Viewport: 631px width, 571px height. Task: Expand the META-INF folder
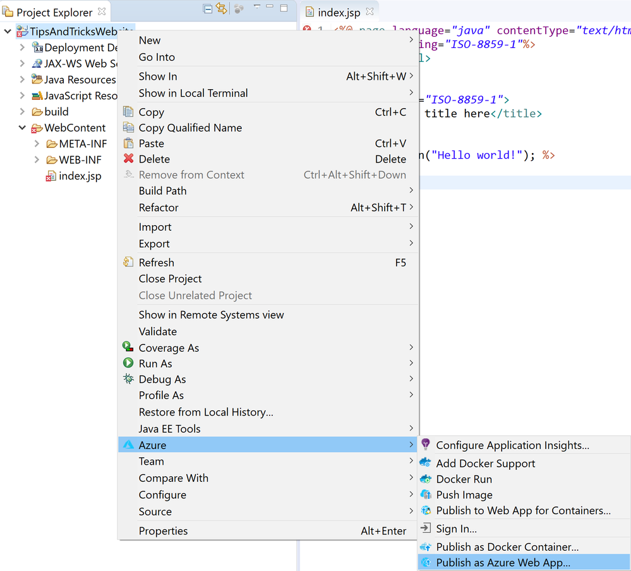(x=37, y=144)
